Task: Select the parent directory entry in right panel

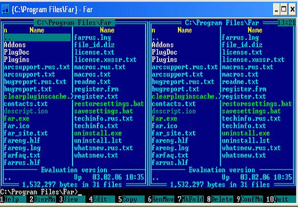Action: click(156, 37)
